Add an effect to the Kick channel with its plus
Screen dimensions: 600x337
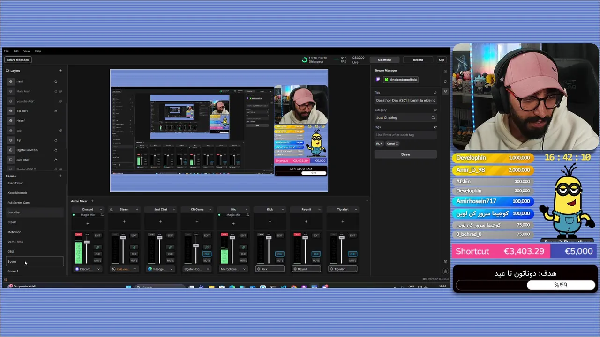(x=270, y=221)
